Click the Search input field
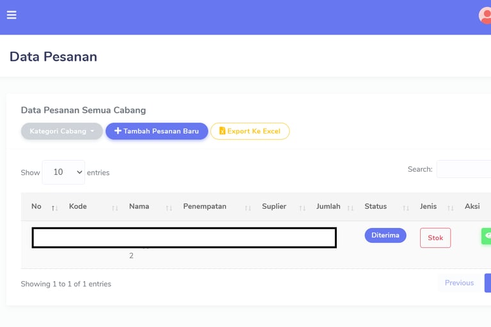 (464, 169)
